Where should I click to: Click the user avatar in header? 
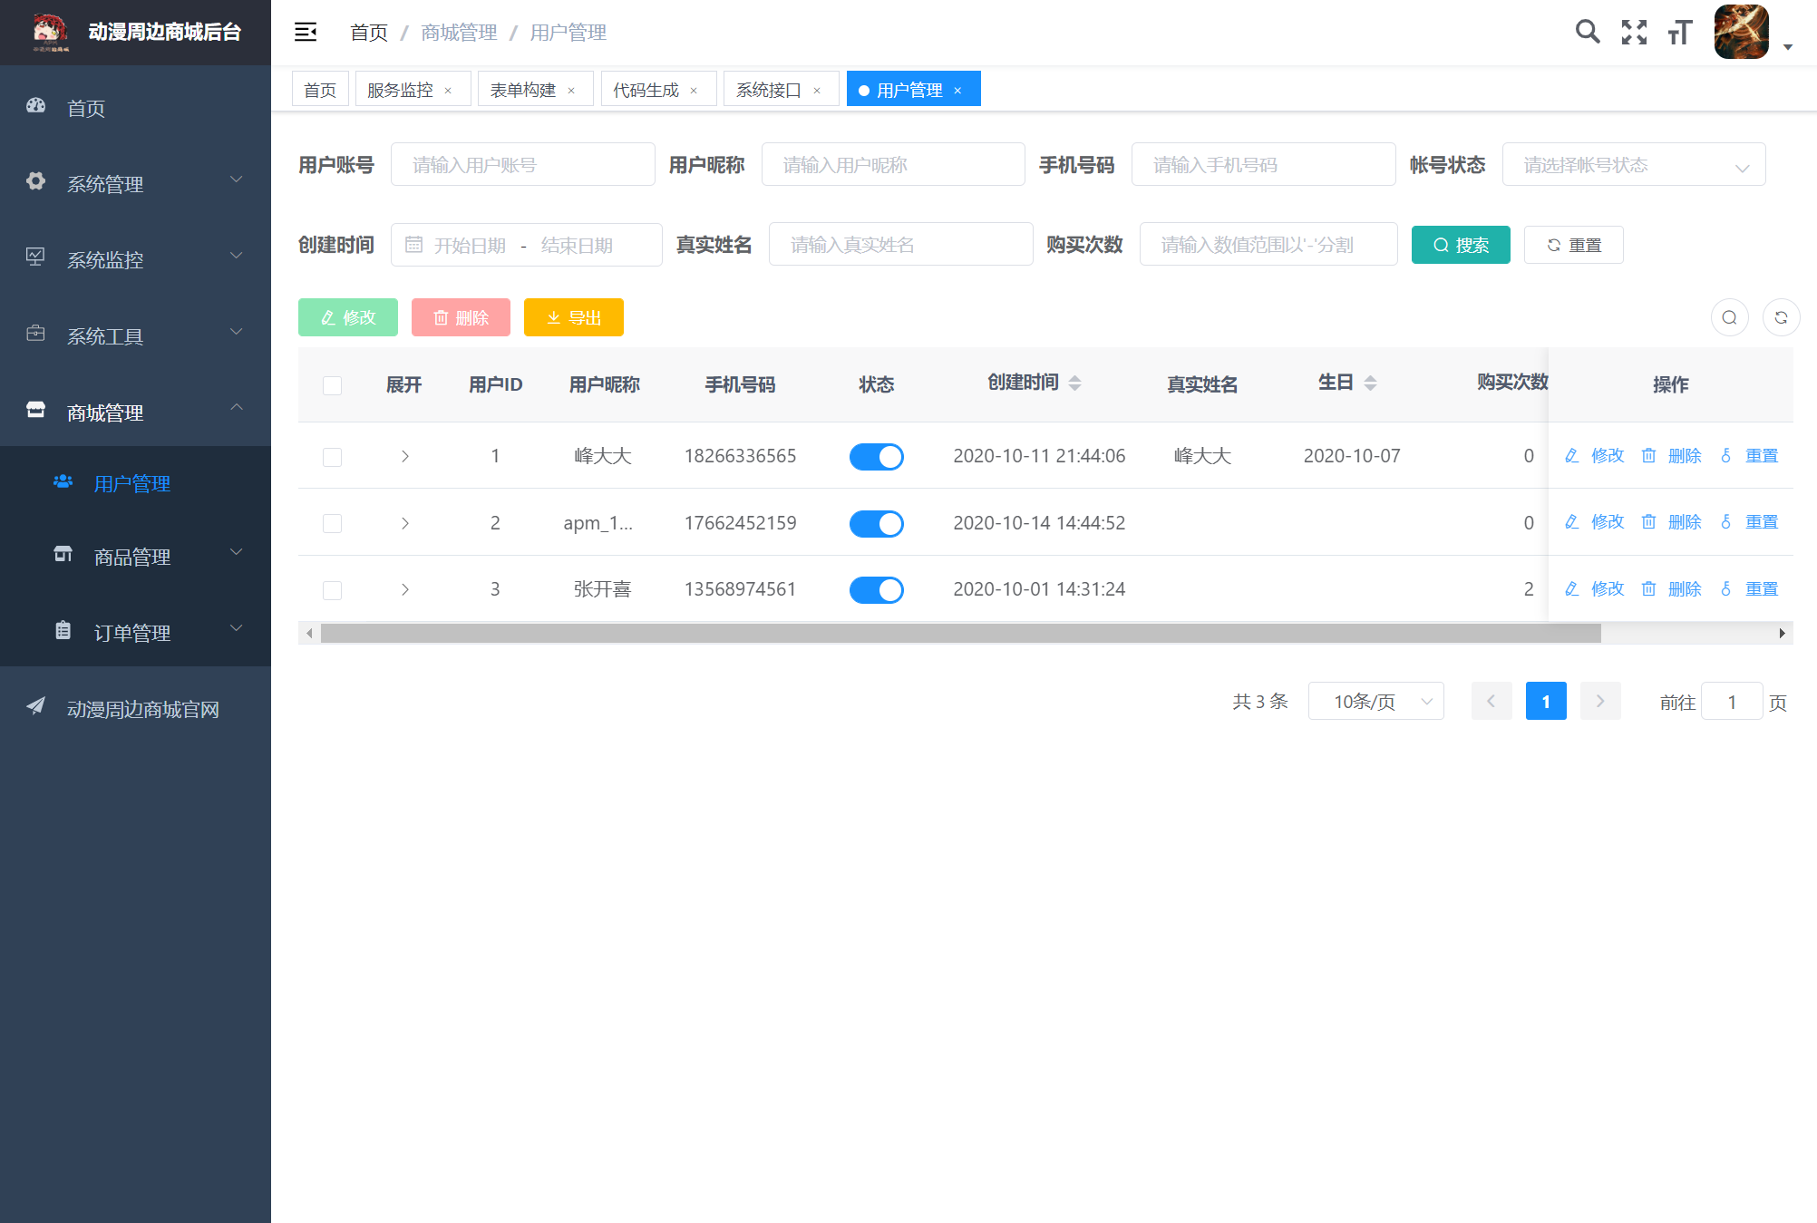(x=1741, y=33)
